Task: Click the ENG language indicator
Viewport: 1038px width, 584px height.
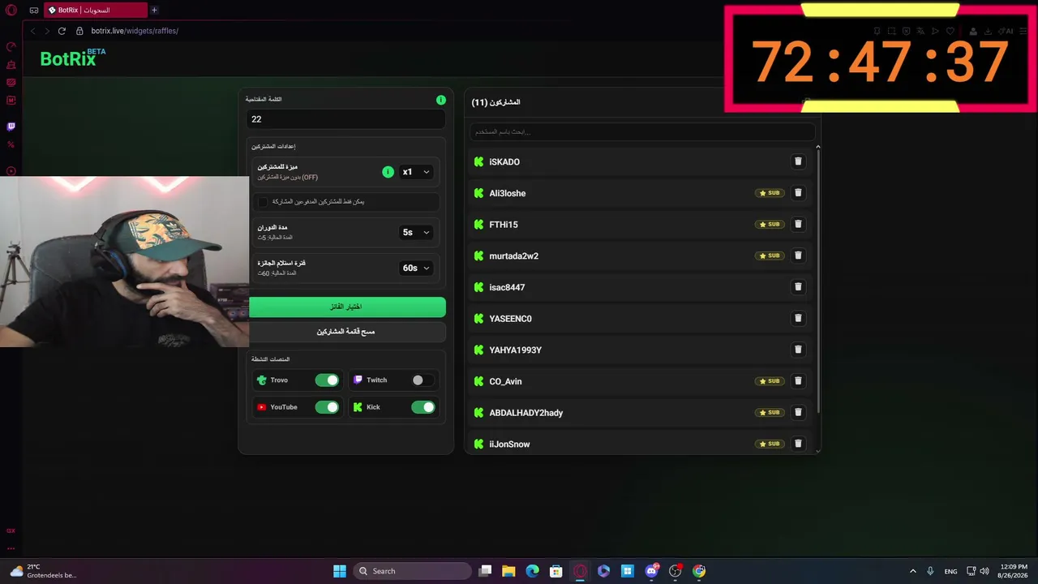Action: 950,572
